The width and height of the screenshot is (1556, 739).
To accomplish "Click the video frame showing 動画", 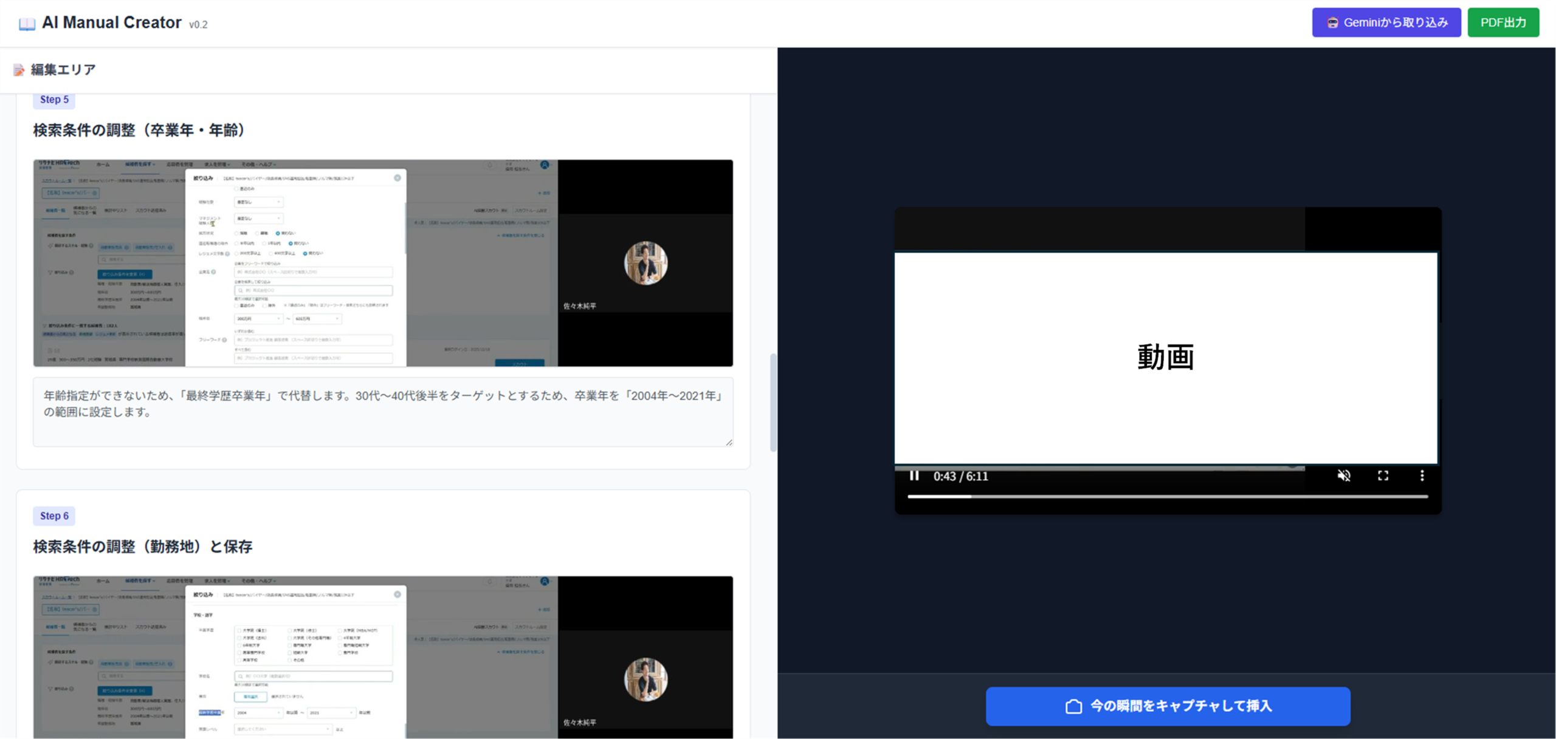I will coord(1165,358).
